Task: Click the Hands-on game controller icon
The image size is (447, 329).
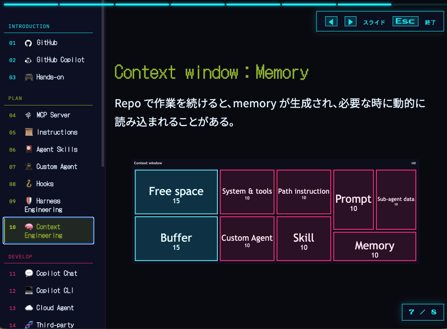Action: pyautogui.click(x=29, y=77)
